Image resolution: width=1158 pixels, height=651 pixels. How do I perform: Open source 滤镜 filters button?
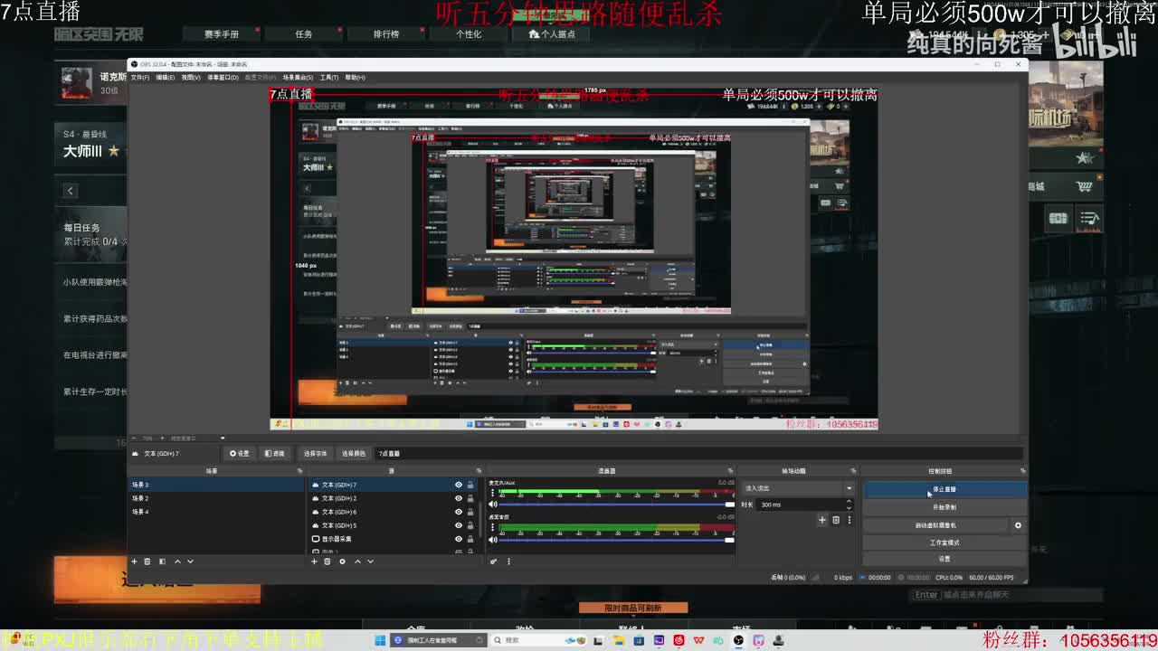click(x=274, y=453)
